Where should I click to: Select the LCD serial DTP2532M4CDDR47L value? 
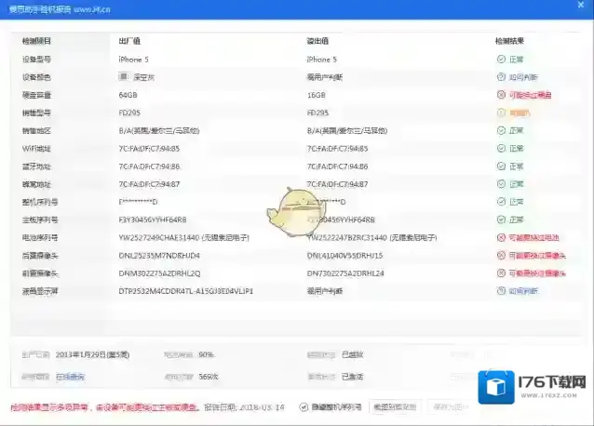(x=185, y=291)
